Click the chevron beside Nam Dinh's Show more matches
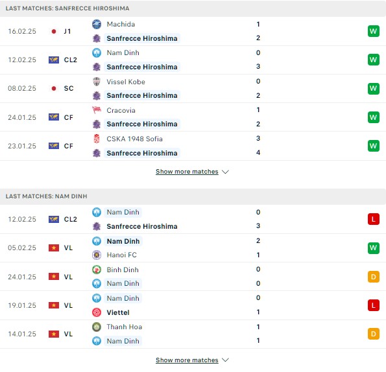The width and height of the screenshot is (386, 372). click(x=225, y=360)
